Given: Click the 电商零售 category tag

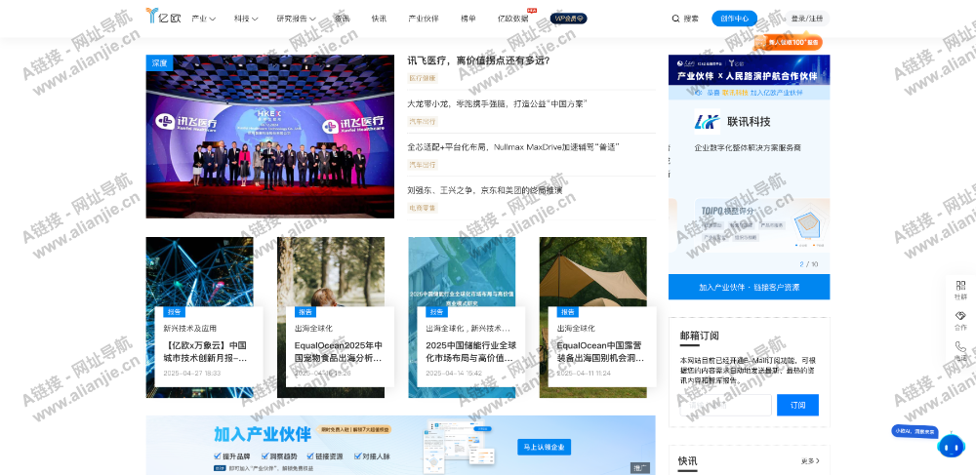Looking at the screenshot, I should point(423,208).
